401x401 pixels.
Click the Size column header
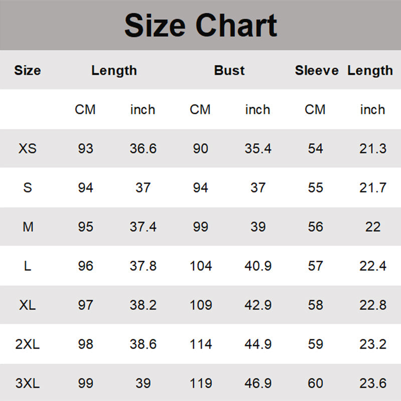click(28, 70)
